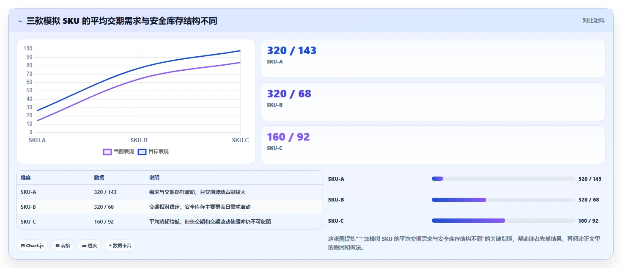The image size is (622, 268).
Task: Select the 160 / 92 value card
Action: [433, 145]
